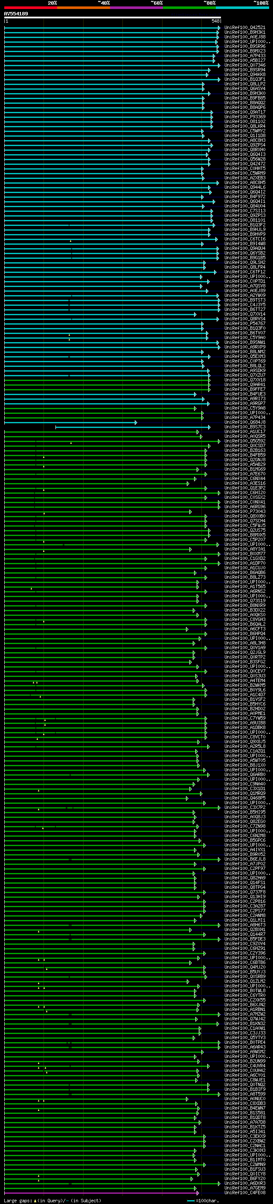Viewport: 273px width, 1204px height.
Task: Open hit UniRef100_B9H3K1
Action: coord(244,32)
